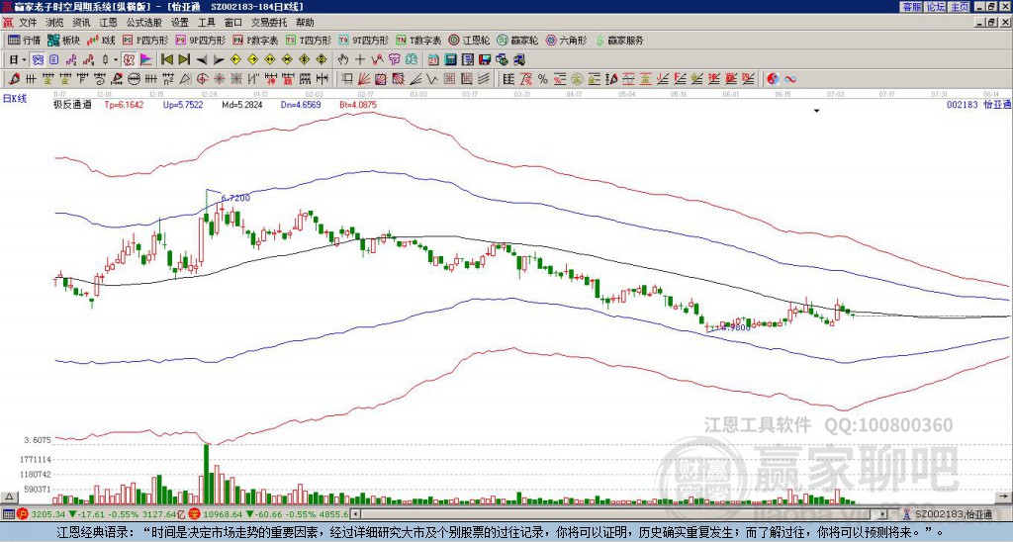Click the grid icon in status bar

coord(8,514)
